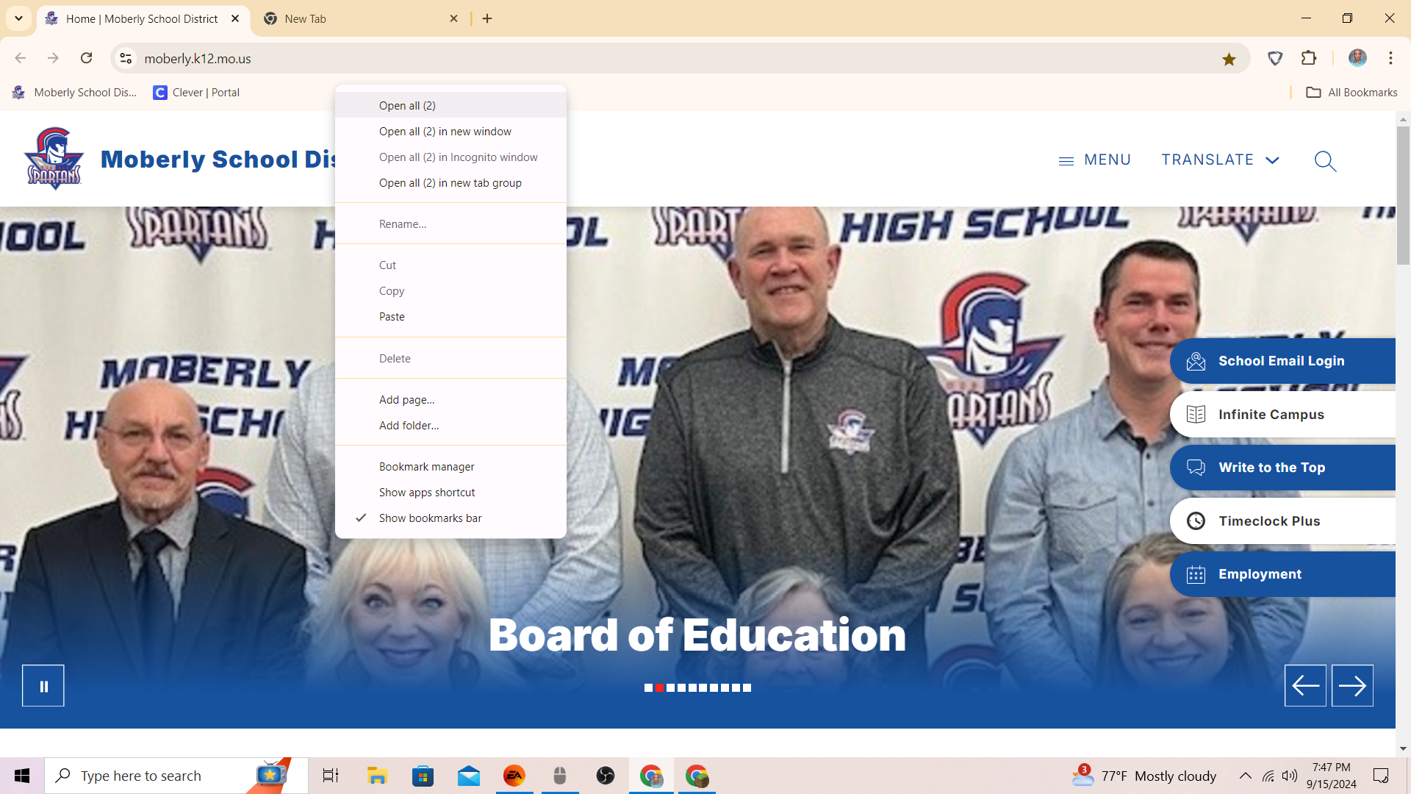Open the Chrome profile avatar
1411x794 pixels.
point(1357,58)
